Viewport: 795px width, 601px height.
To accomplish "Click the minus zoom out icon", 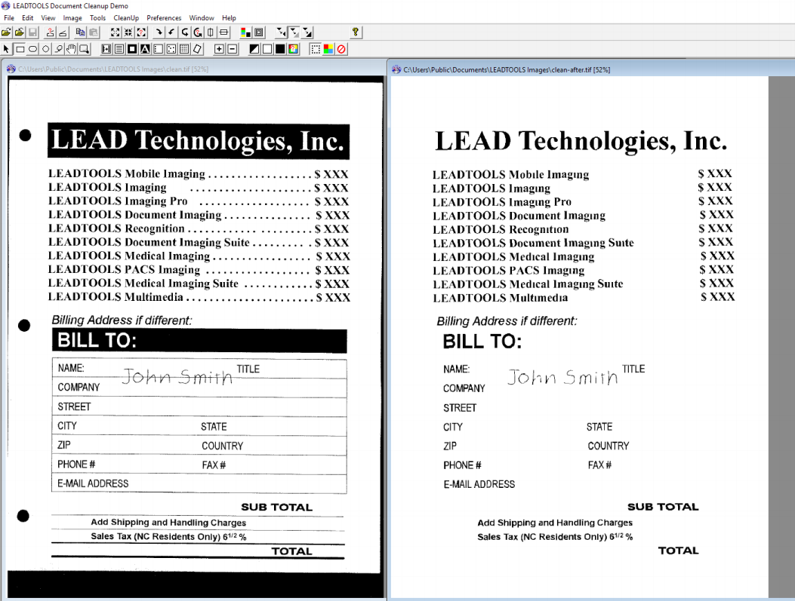I will point(233,49).
